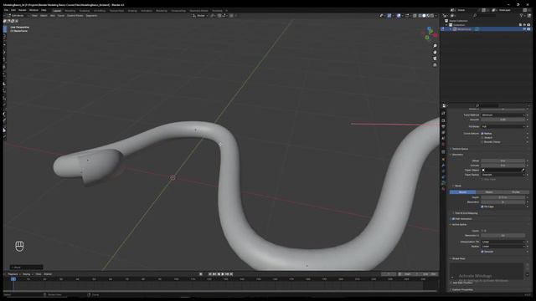Open the File menu
The height and width of the screenshot is (301, 536).
[x=6, y=10]
